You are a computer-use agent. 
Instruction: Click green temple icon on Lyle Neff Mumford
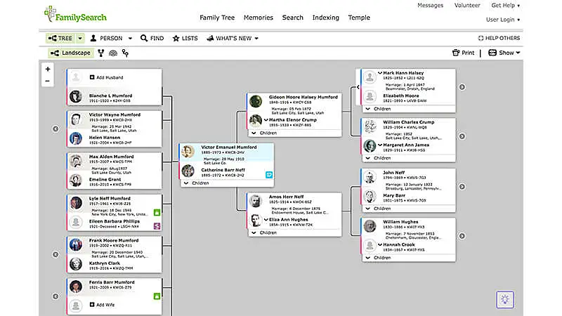click(x=157, y=213)
